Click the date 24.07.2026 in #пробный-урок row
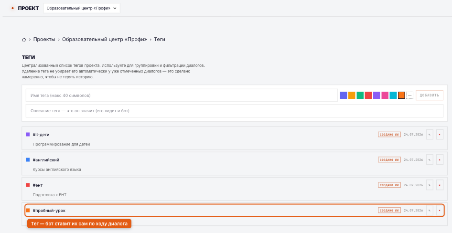Viewport: 452px width, 233px height. coord(413,210)
